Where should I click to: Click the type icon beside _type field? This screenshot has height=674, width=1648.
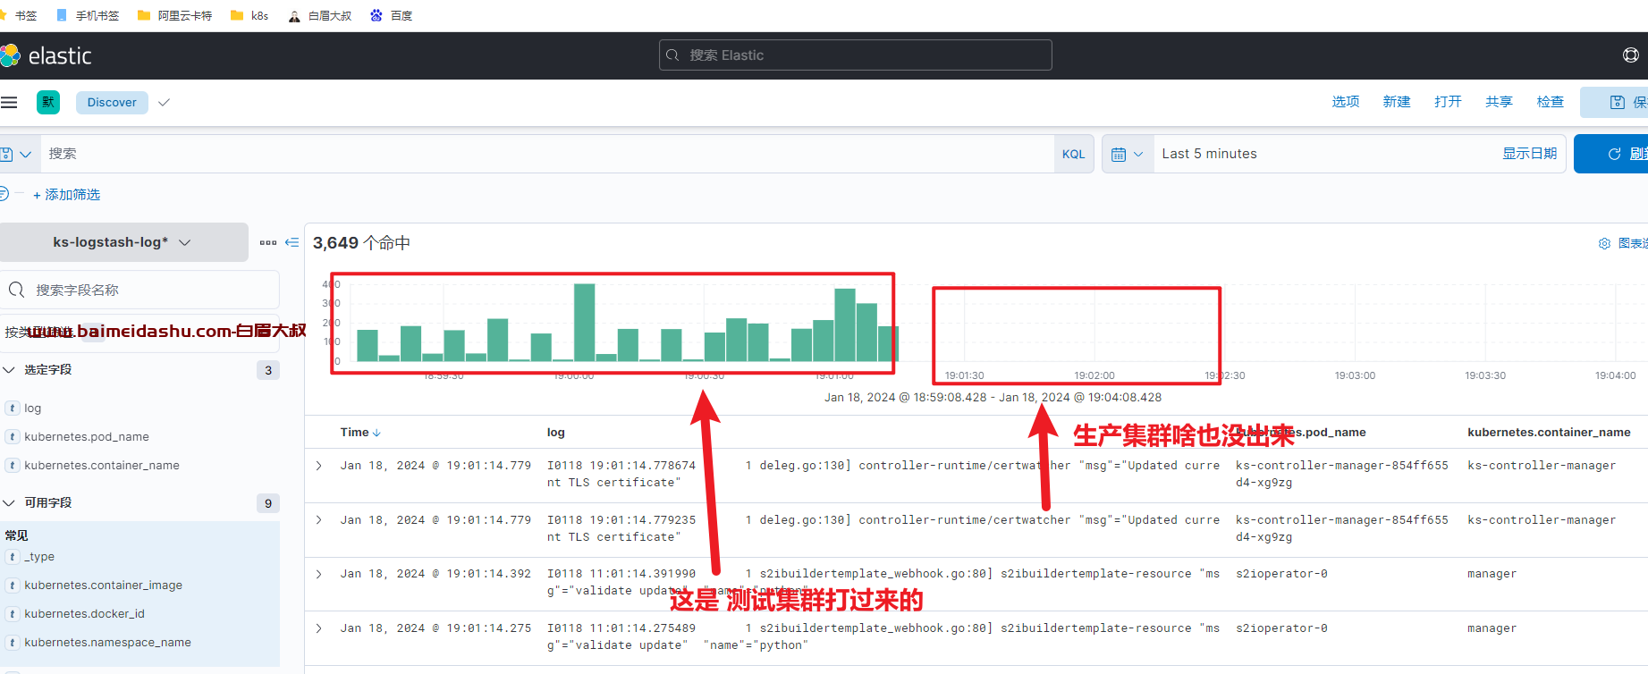[13, 556]
